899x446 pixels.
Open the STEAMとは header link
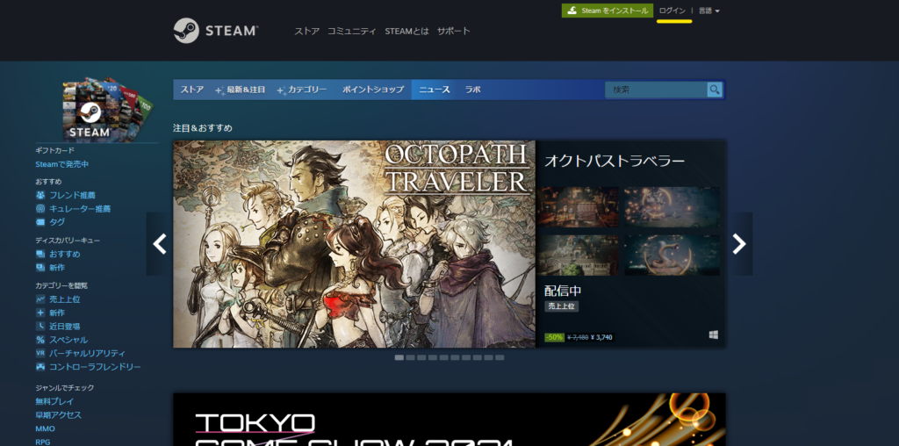pos(406,31)
